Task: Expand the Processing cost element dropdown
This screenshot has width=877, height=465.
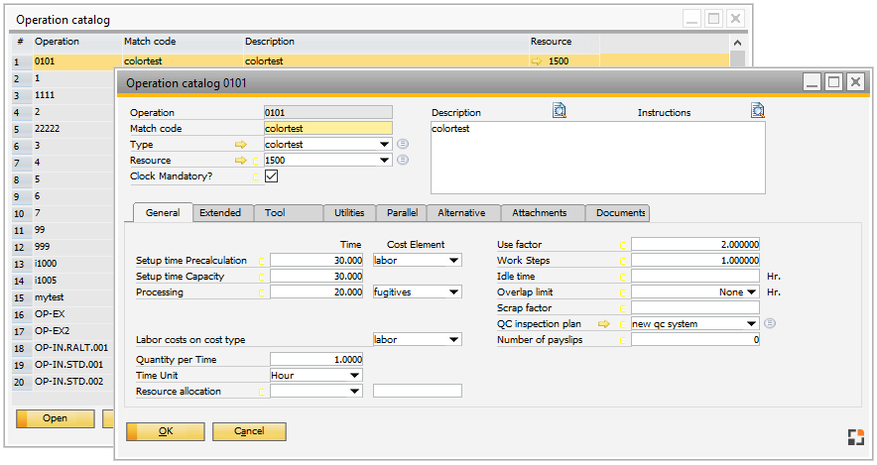Action: (x=454, y=292)
